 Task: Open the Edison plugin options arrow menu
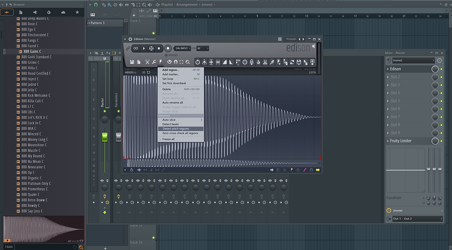(x=125, y=39)
